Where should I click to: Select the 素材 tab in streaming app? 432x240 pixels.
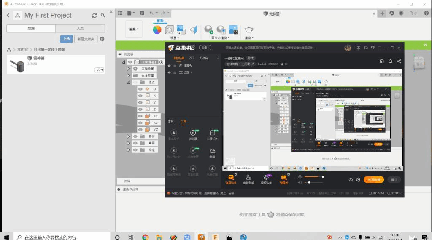tap(171, 121)
